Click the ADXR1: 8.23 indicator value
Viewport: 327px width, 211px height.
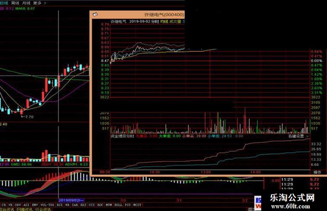(x=76, y=165)
